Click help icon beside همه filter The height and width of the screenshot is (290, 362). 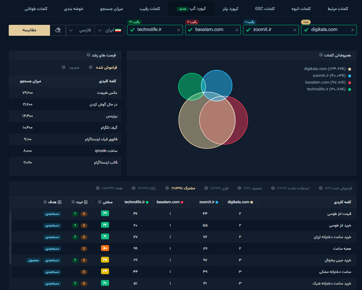tap(98, 188)
